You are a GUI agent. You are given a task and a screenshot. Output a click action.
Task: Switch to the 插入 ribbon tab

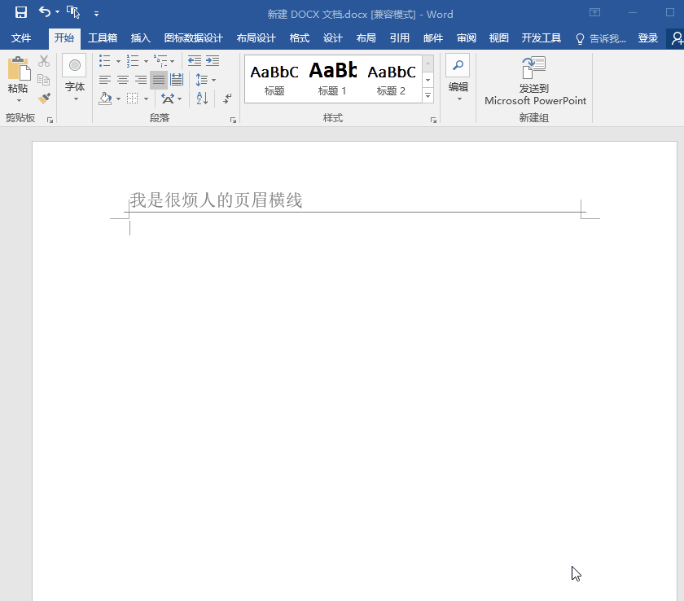[140, 37]
